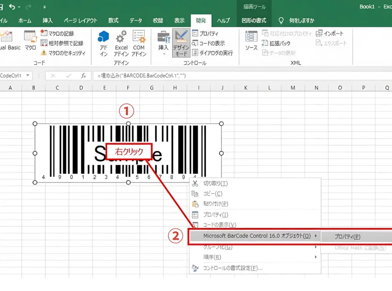Choose 切り取り(T) from context menu
The height and width of the screenshot is (291, 392).
[x=255, y=183]
